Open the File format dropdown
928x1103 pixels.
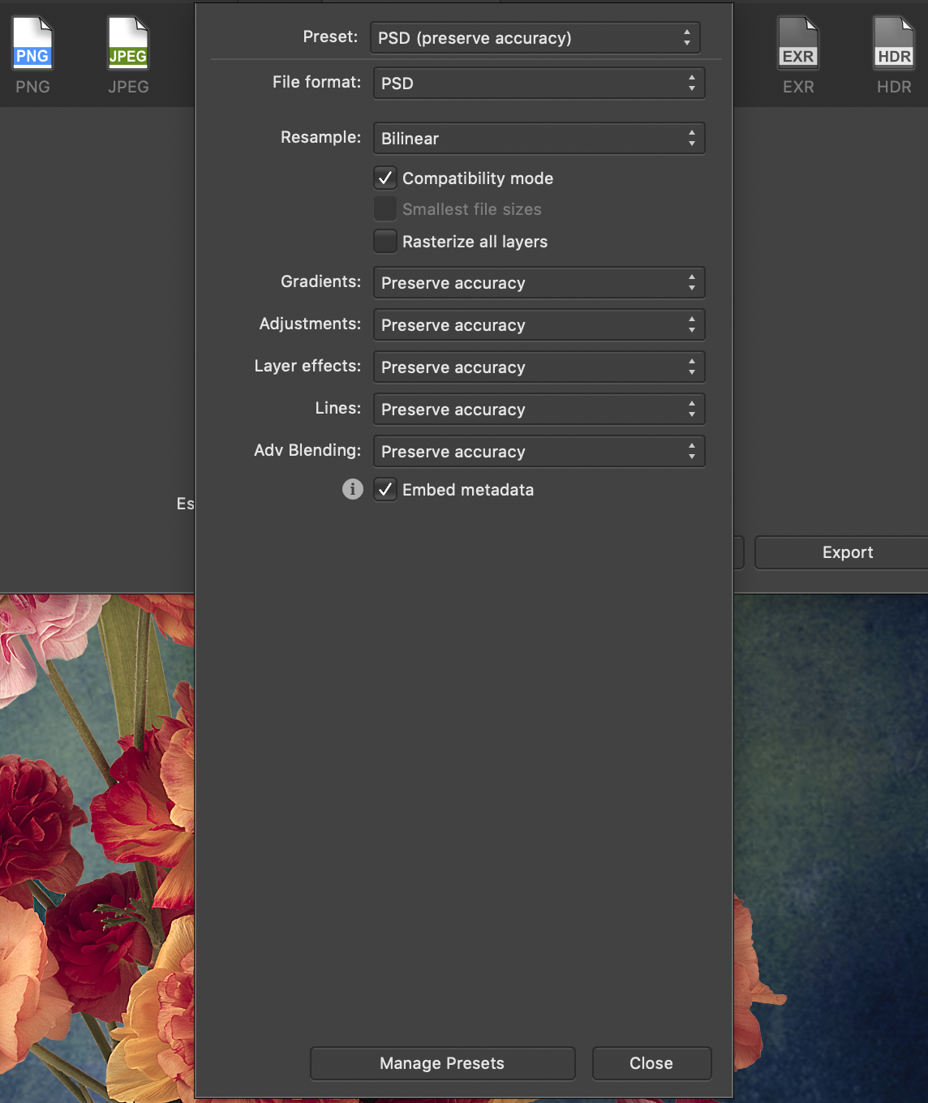(x=539, y=84)
